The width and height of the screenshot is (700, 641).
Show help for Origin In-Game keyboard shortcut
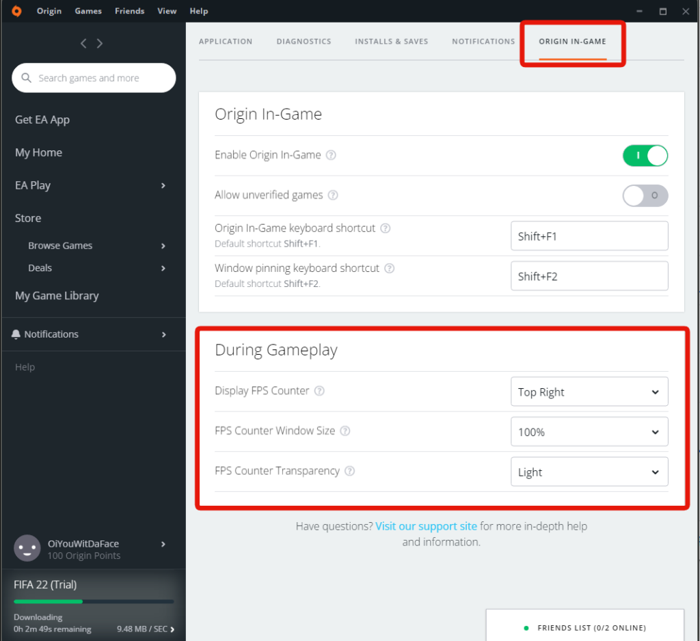pos(386,228)
